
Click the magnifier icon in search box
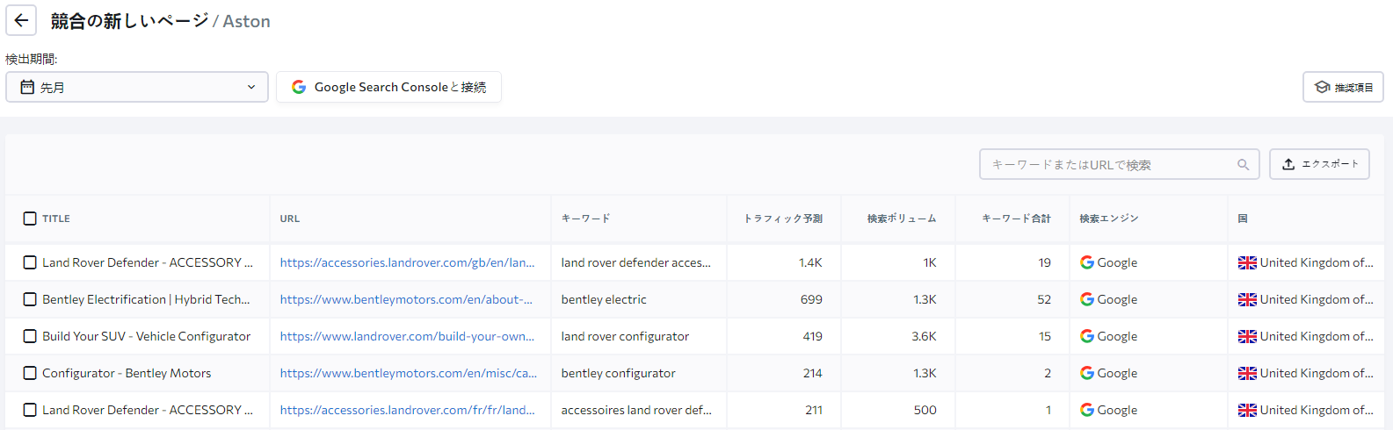pos(1243,164)
